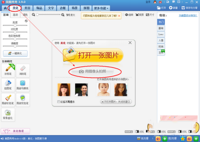Click the 旋转 rotate tool

click(x=129, y=15)
